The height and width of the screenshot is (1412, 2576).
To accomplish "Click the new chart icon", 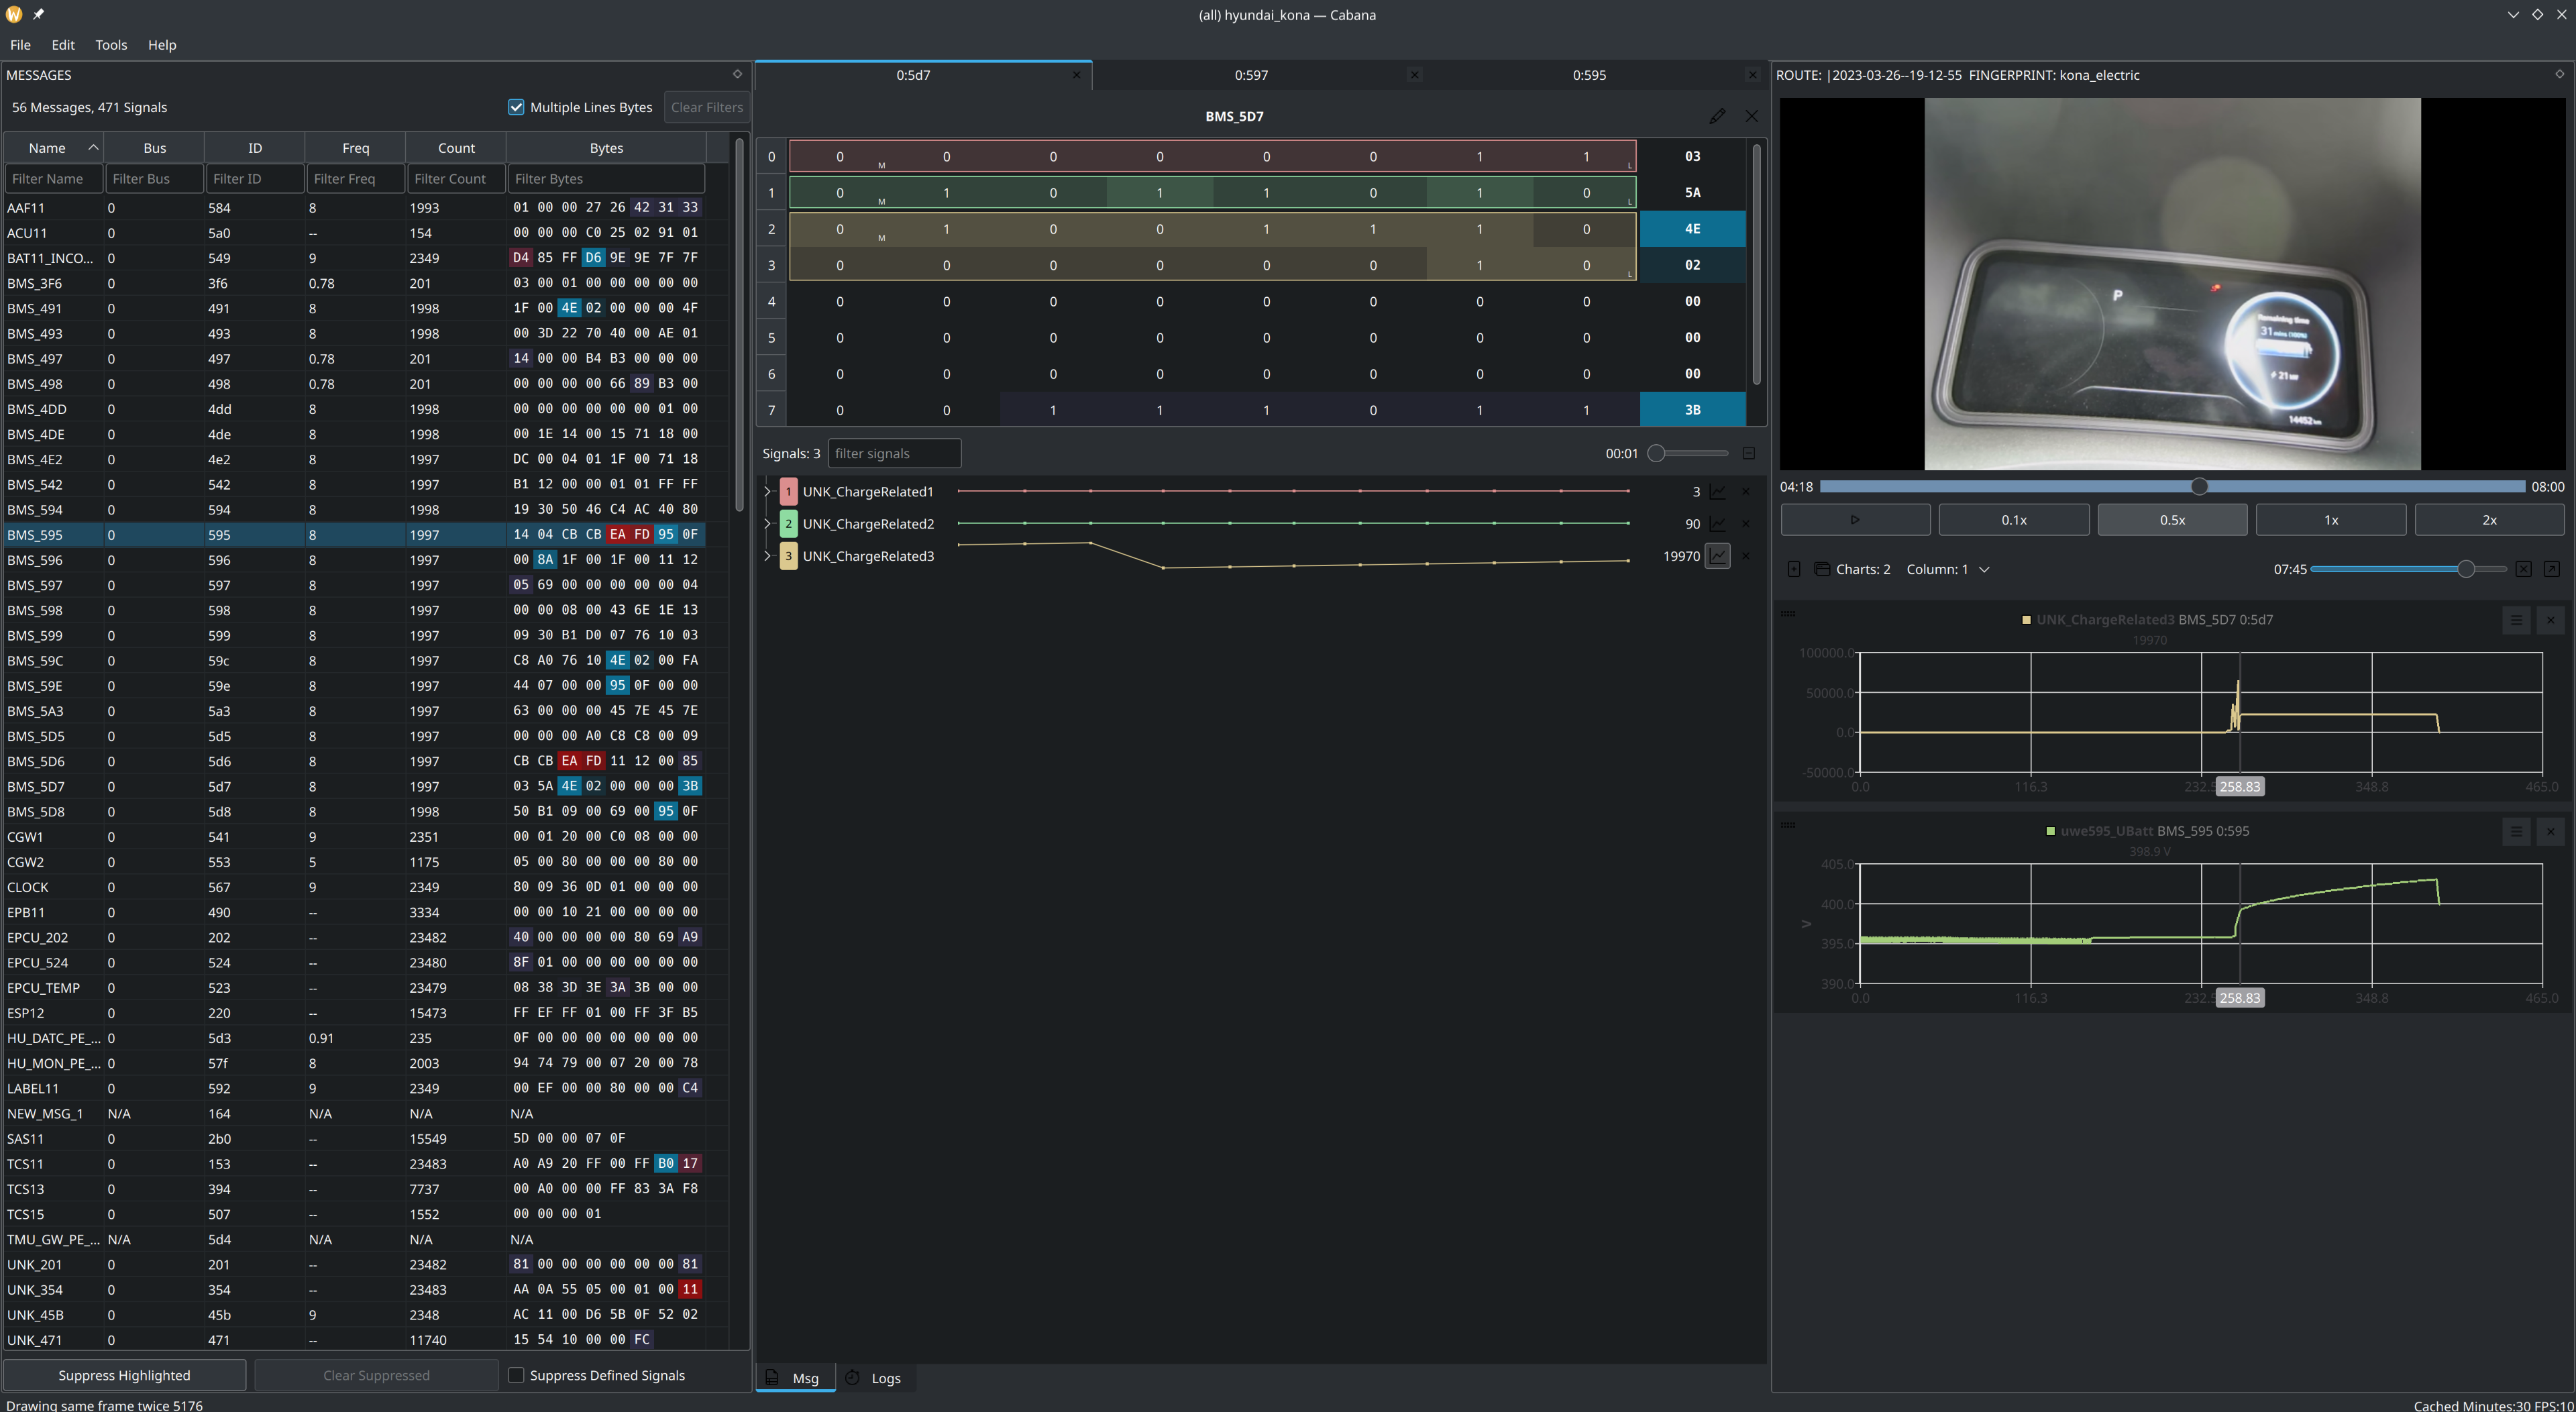I will 1794,569.
